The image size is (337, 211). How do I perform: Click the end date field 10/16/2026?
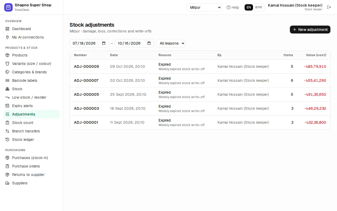pos(135,43)
